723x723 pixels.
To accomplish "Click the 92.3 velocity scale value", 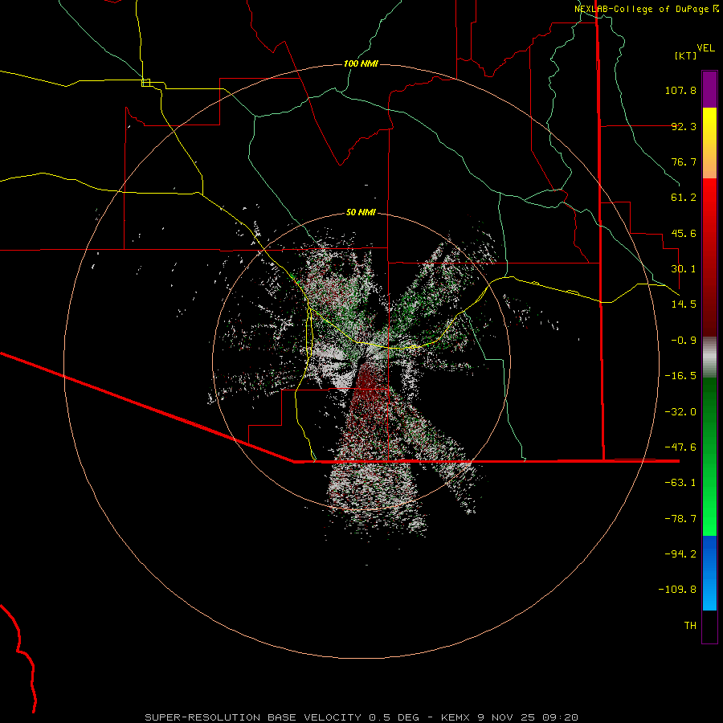I will click(x=684, y=126).
